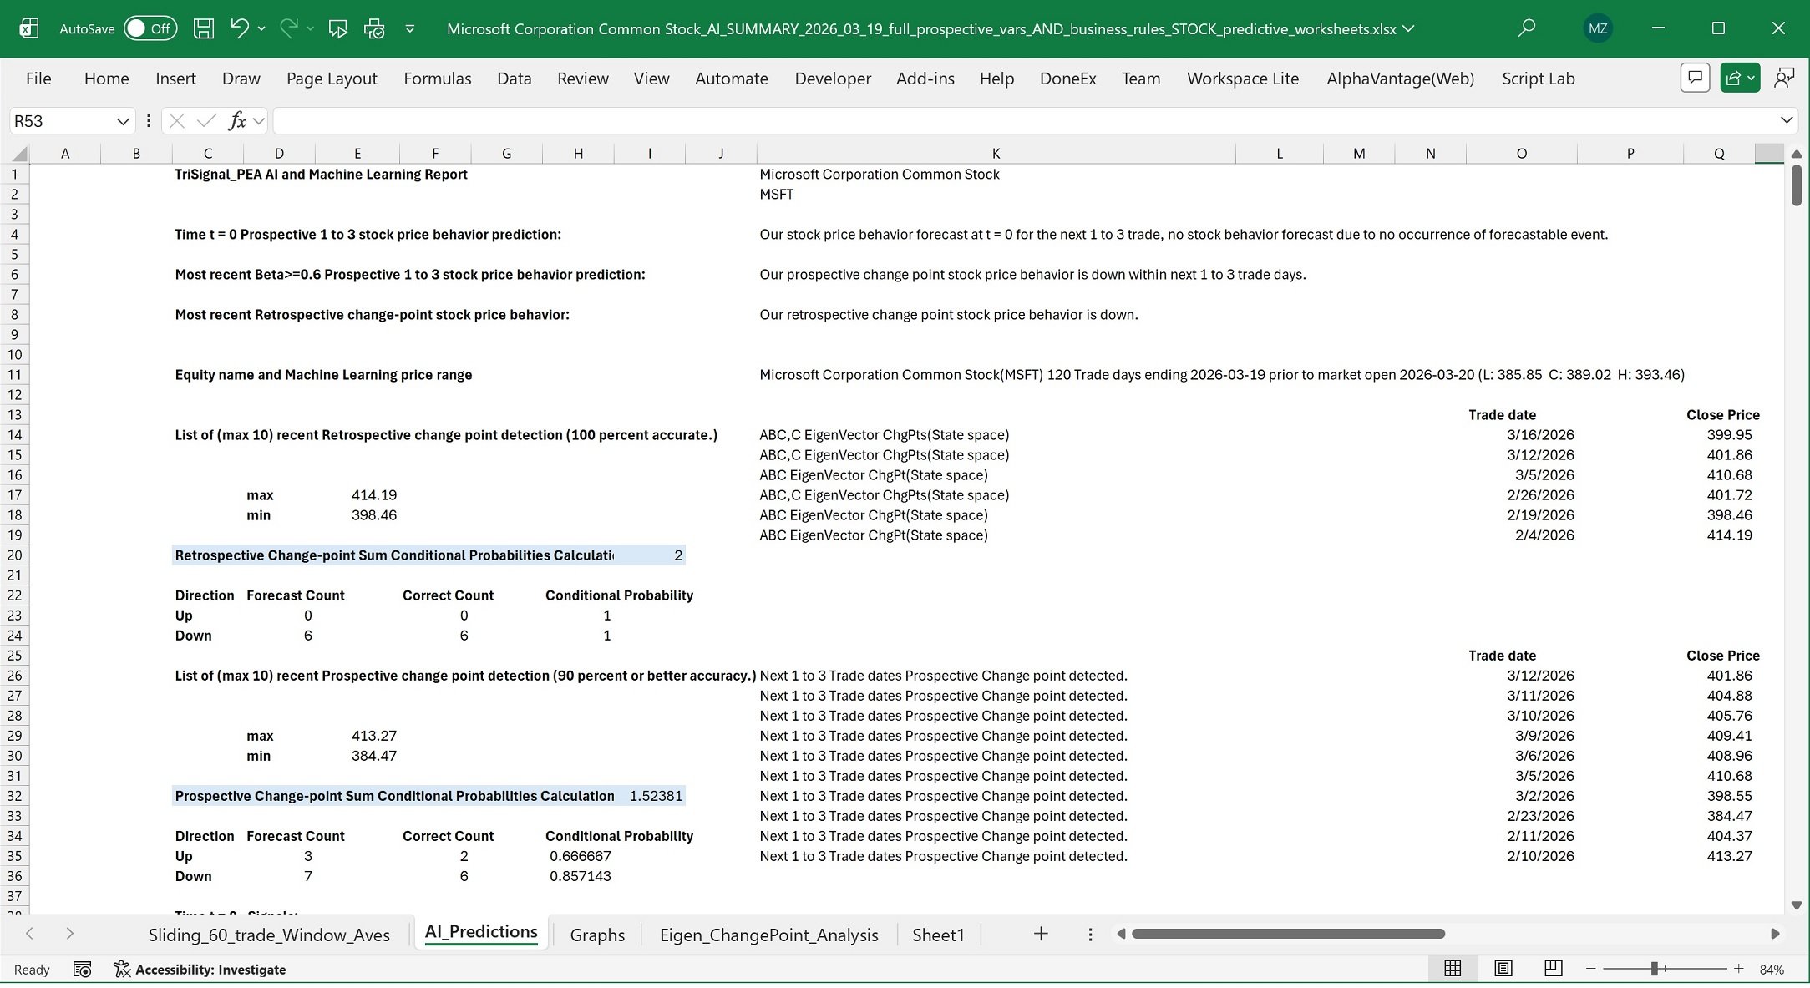Click the Print Preview and Print icon
The image size is (1810, 988).
tap(374, 29)
